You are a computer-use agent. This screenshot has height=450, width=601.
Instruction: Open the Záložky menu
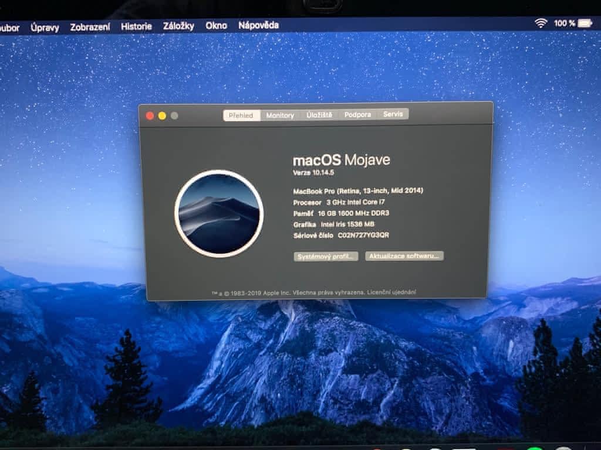tap(178, 26)
